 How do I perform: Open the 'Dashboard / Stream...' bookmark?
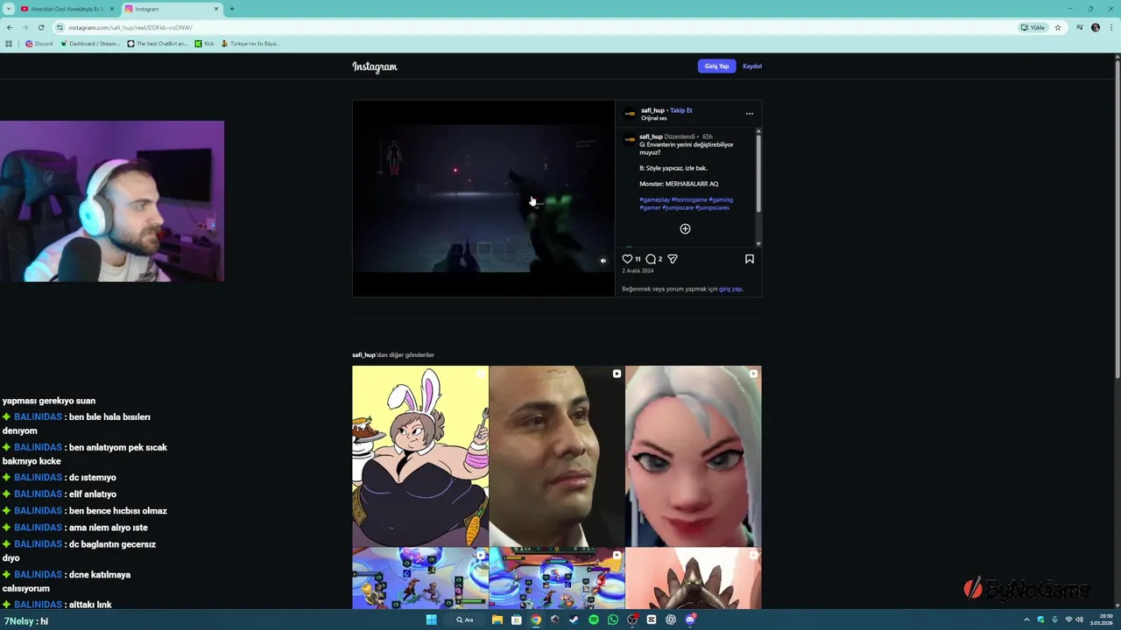tap(90, 43)
